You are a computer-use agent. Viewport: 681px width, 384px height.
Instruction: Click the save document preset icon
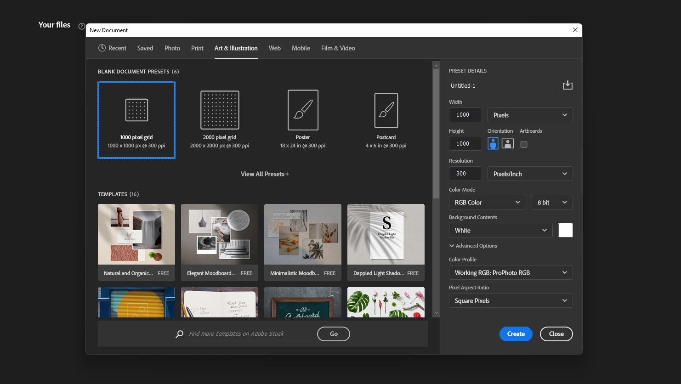point(567,85)
